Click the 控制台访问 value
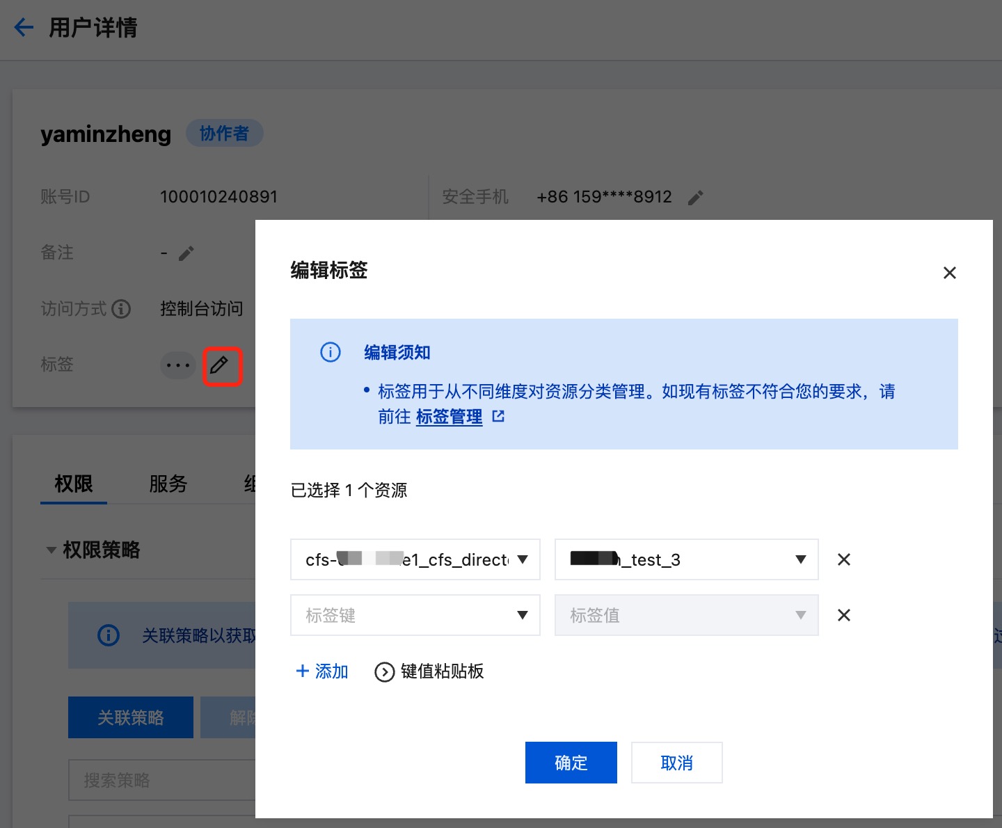This screenshot has width=1002, height=828. 202,308
